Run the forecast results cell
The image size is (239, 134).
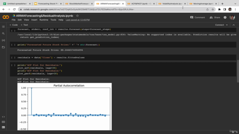click(x=13, y=31)
